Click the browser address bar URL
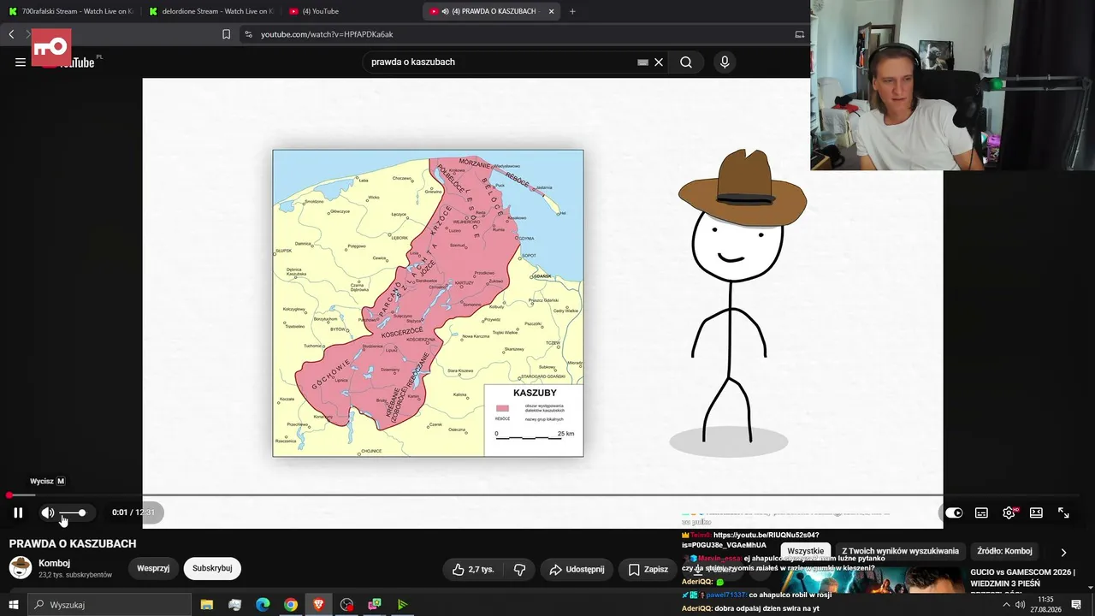This screenshot has height=616, width=1095. tap(327, 34)
